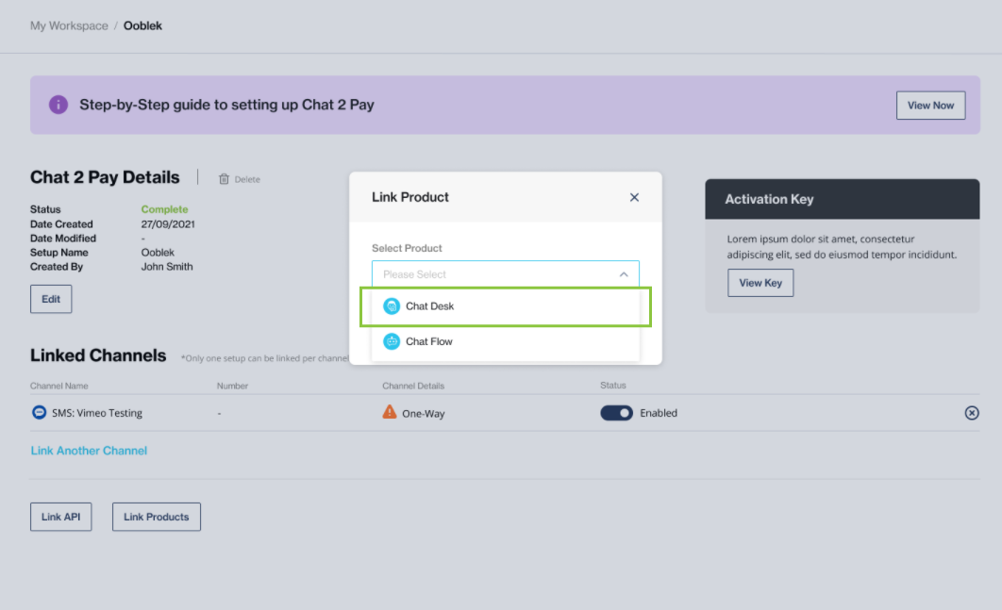Open the View Now guide button
Screen dimensions: 1002x610
(930, 106)
